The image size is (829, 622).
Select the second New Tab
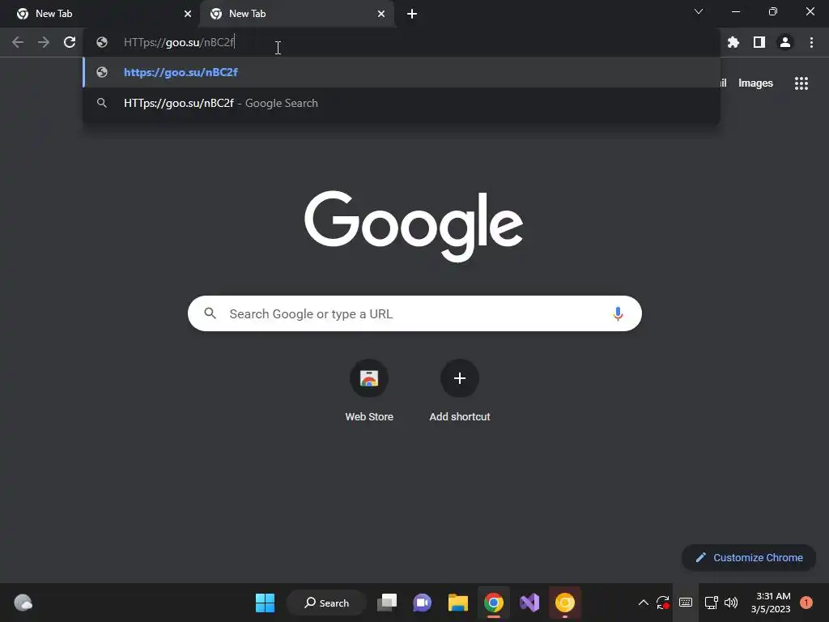(297, 14)
